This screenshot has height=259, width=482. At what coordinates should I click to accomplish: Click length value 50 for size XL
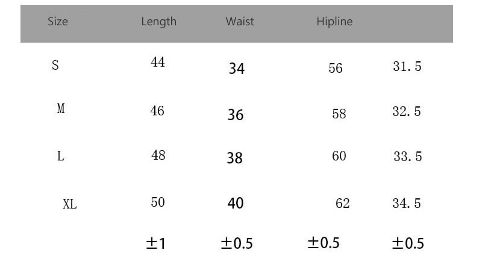click(x=158, y=203)
